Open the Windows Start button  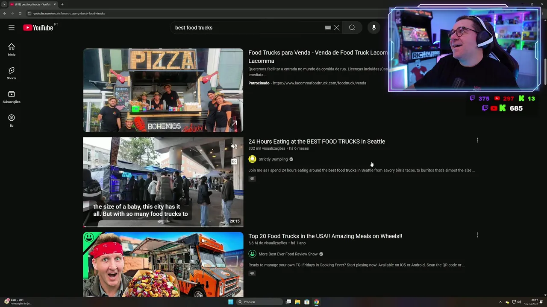[231, 302]
